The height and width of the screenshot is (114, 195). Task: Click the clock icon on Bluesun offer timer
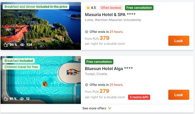(87, 85)
